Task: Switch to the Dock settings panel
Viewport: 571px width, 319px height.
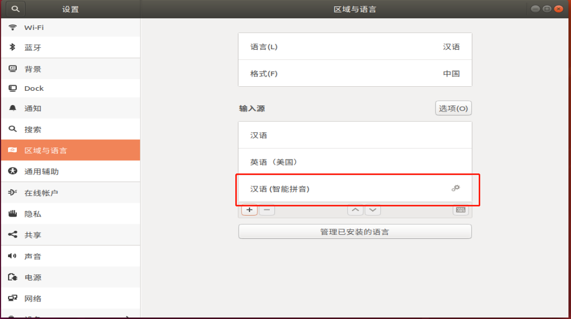Action: pos(70,88)
